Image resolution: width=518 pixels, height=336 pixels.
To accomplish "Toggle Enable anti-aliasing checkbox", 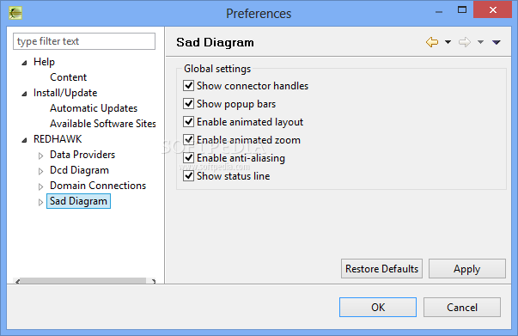I will [188, 157].
